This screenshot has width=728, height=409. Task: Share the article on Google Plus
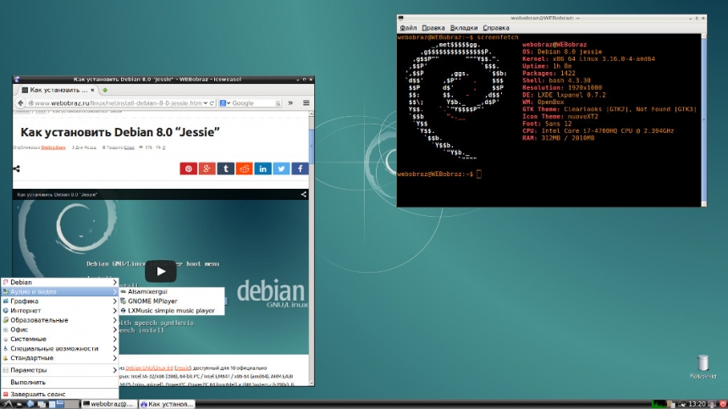point(207,169)
